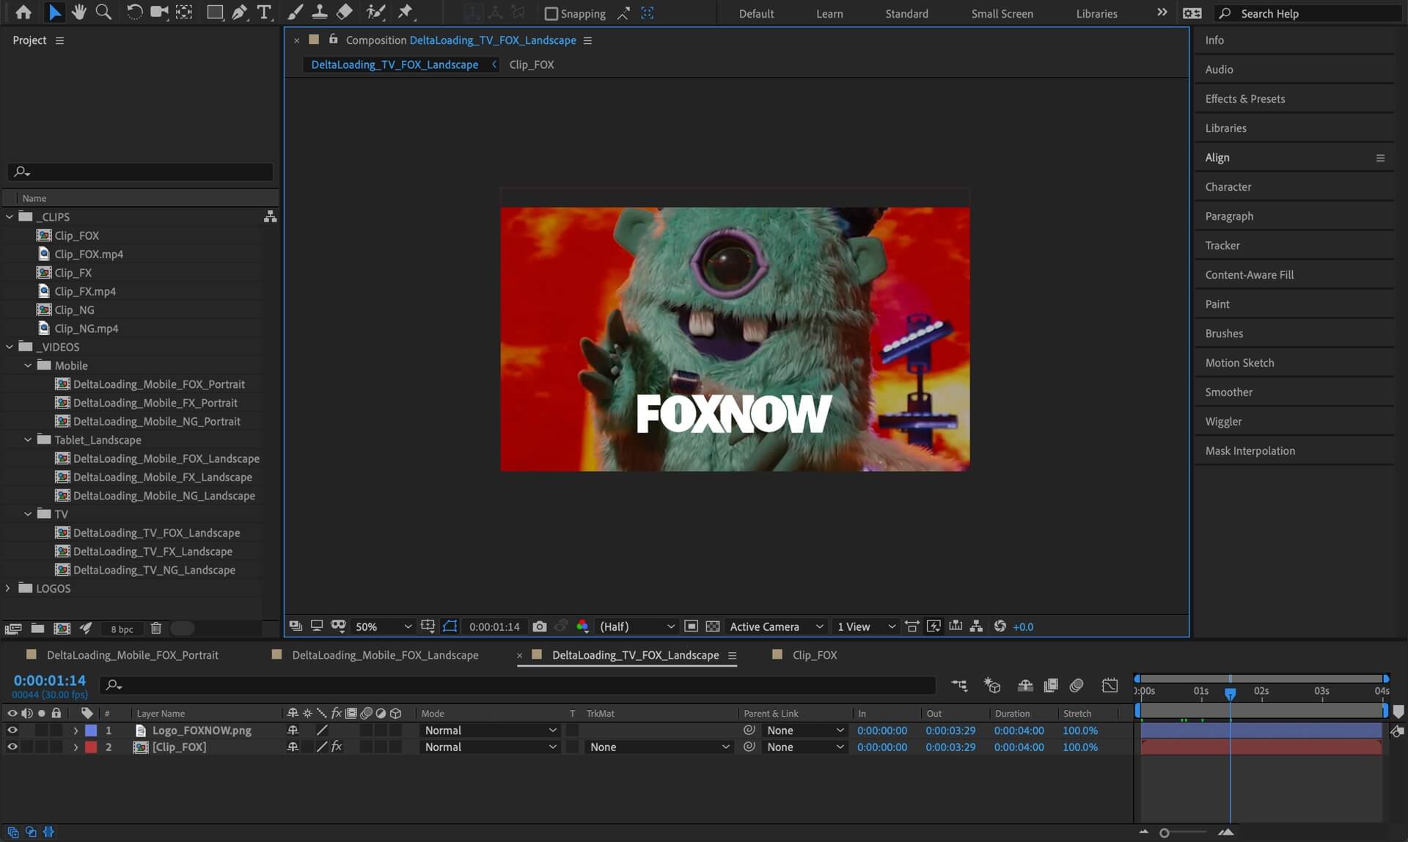Toggle mask and shape path visibility
Viewport: 1408px width, 842px height.
coord(450,626)
